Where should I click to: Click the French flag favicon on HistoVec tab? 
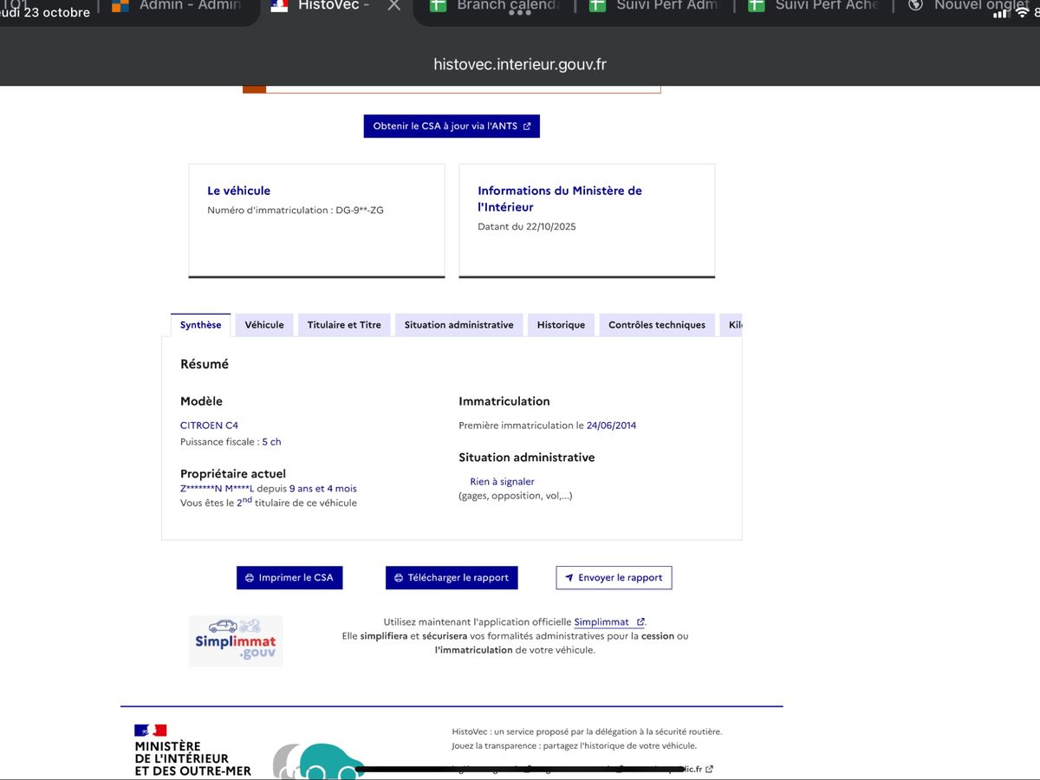[278, 6]
